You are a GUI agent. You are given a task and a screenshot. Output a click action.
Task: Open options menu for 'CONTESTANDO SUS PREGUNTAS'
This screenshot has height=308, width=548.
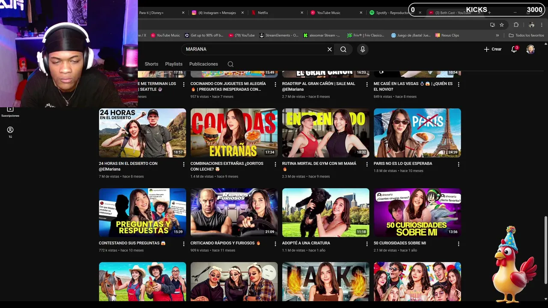184,244
